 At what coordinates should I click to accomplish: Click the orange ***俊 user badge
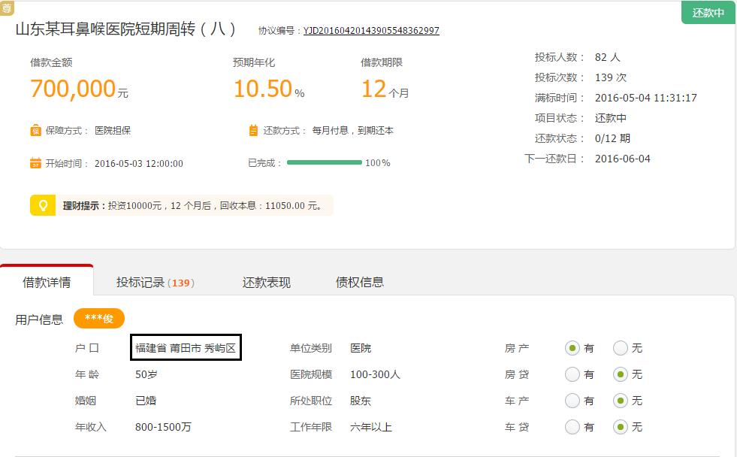tap(99, 318)
